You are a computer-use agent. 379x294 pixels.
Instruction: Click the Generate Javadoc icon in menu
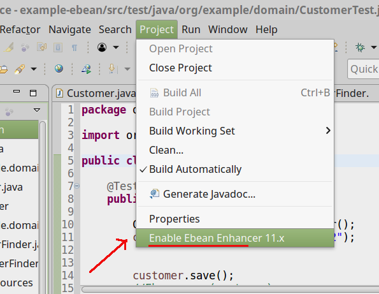click(154, 194)
